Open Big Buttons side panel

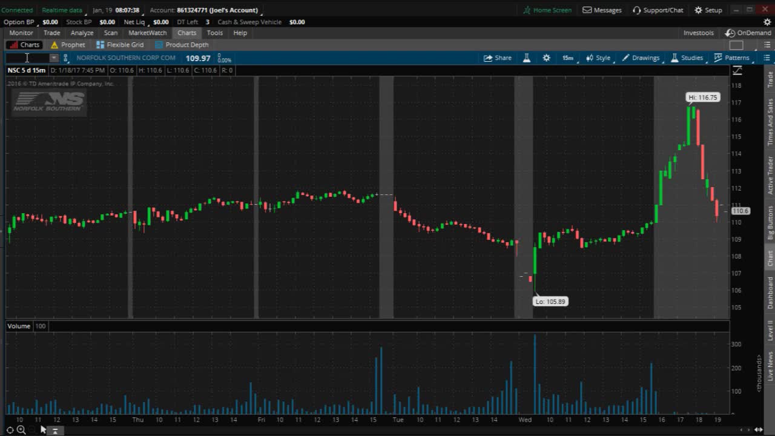[770, 222]
